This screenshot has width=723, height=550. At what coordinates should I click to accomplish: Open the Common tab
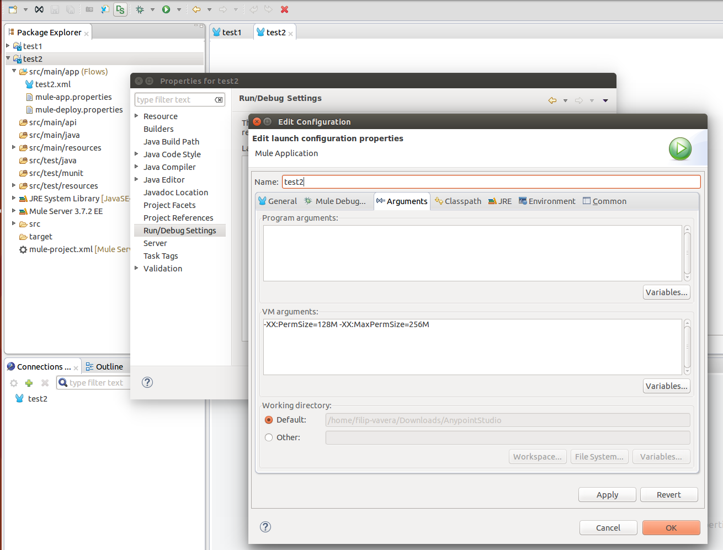click(605, 201)
